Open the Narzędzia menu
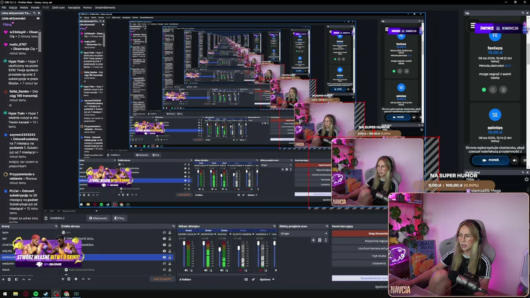 click(74, 7)
